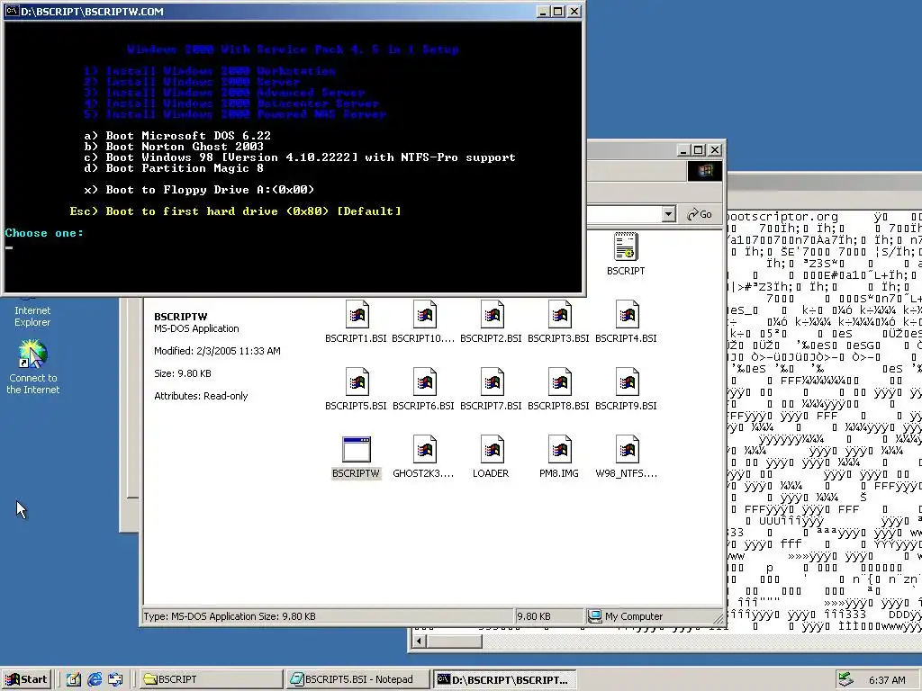Select the BSCRIPT7.BSI file icon
The image size is (922, 691).
tap(492, 381)
